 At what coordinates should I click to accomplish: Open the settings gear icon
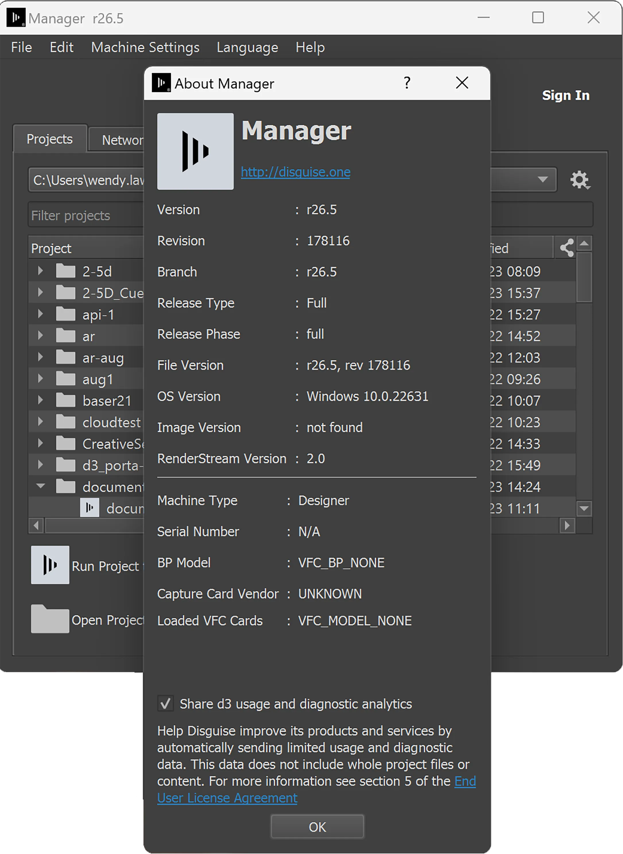[x=580, y=180]
